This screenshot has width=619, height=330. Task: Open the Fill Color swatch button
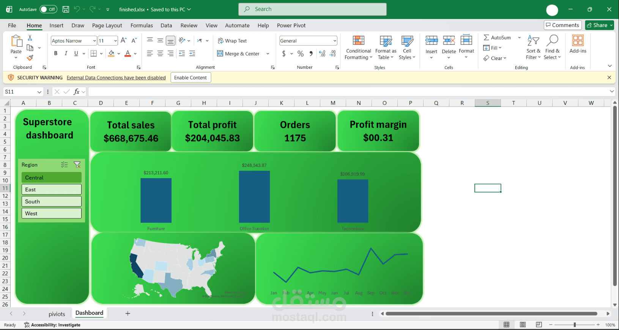coord(111,54)
